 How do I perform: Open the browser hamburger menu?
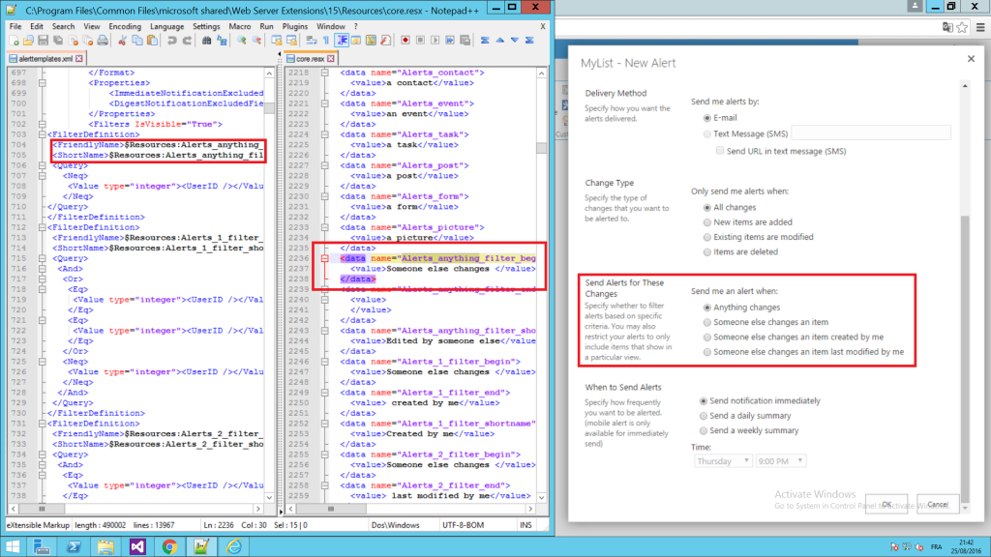pyautogui.click(x=980, y=27)
